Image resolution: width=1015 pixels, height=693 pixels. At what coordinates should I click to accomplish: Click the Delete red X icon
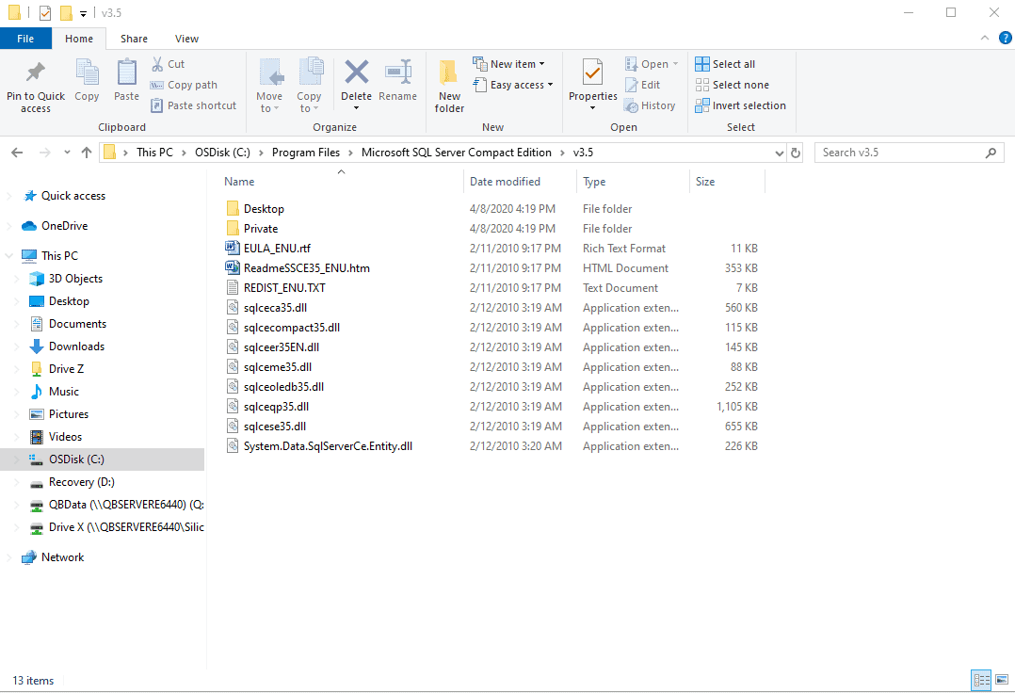tap(357, 72)
